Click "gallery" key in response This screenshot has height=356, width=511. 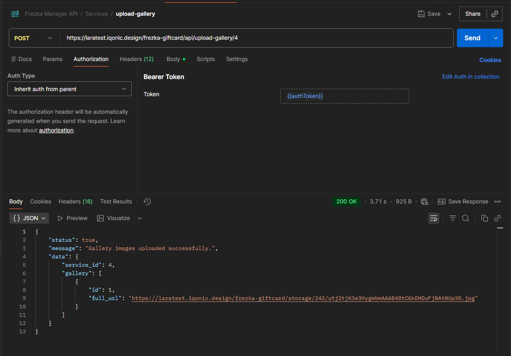coord(77,273)
